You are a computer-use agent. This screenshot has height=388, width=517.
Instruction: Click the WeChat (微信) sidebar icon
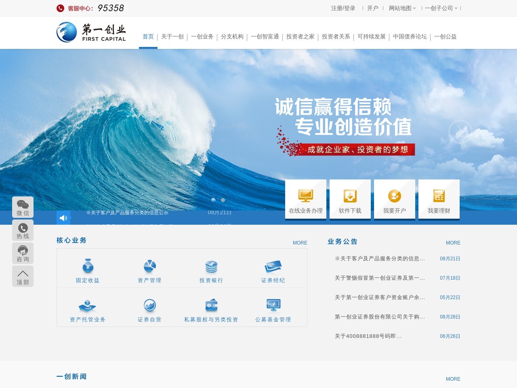pyautogui.click(x=23, y=207)
